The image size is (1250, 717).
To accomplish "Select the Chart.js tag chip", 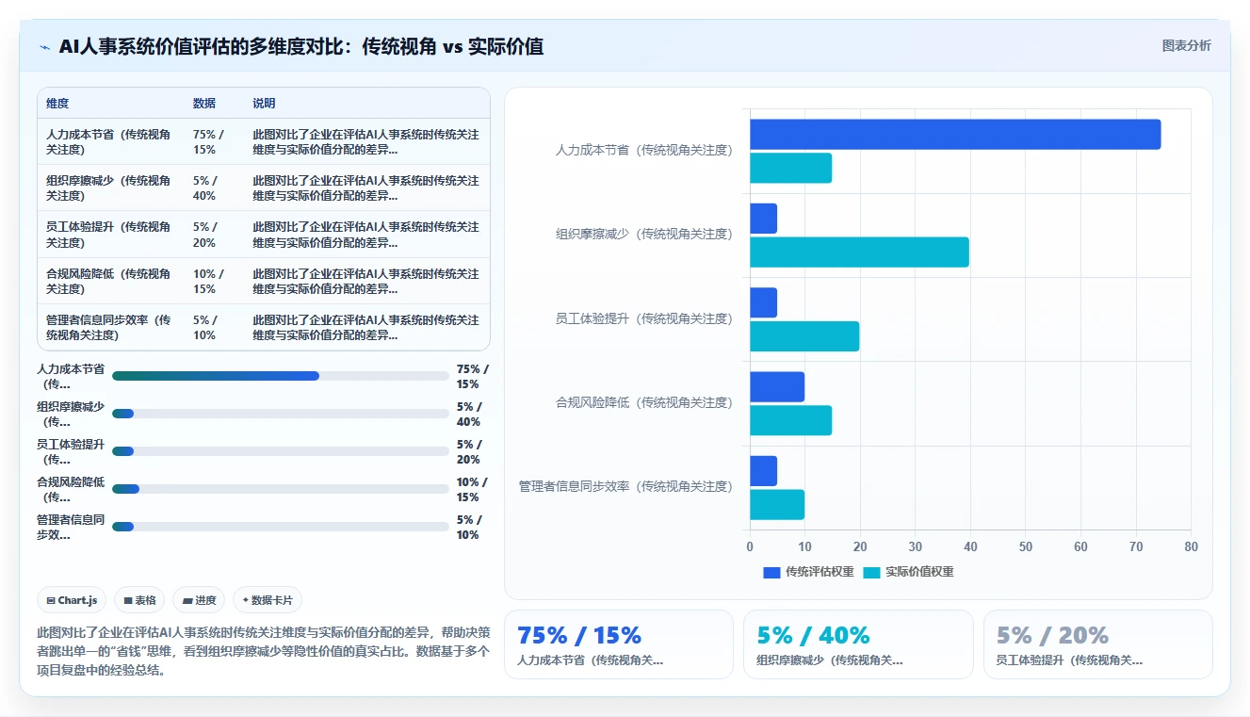I will (x=72, y=600).
